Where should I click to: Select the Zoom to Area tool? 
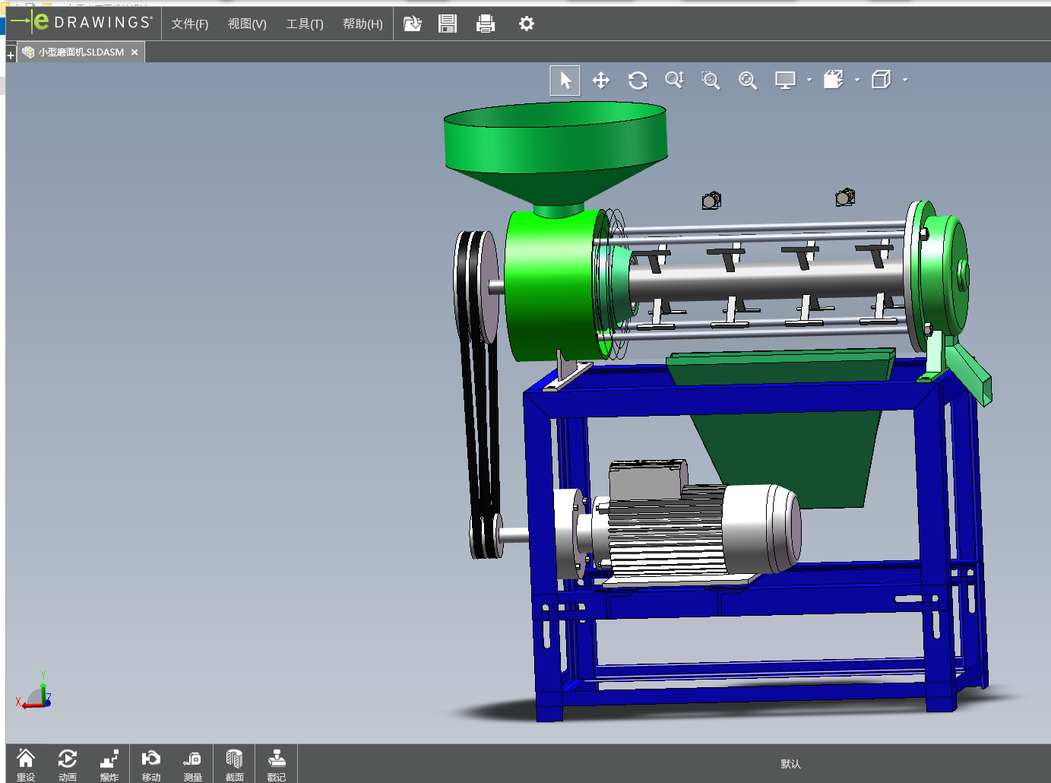click(711, 81)
